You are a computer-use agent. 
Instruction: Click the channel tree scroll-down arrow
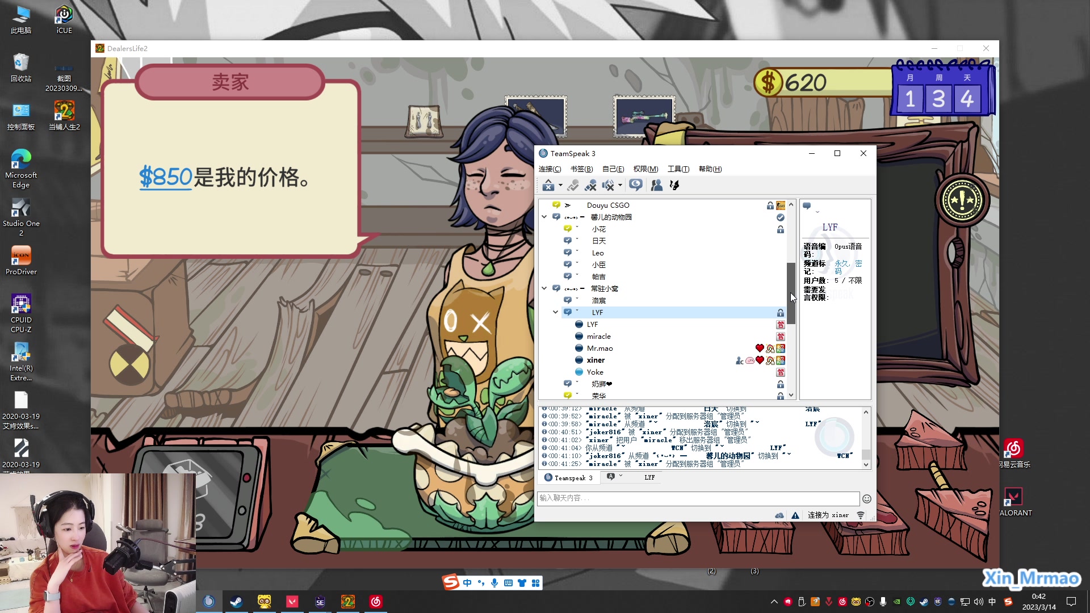791,395
